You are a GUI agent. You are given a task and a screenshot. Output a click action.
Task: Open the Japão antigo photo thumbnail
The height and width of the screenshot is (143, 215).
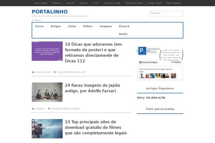pos(47,92)
